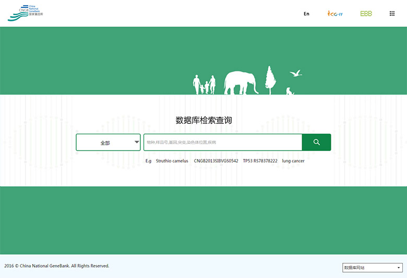Pick the lung cancer example search
Viewport: 407px width, 278px height.
click(293, 161)
